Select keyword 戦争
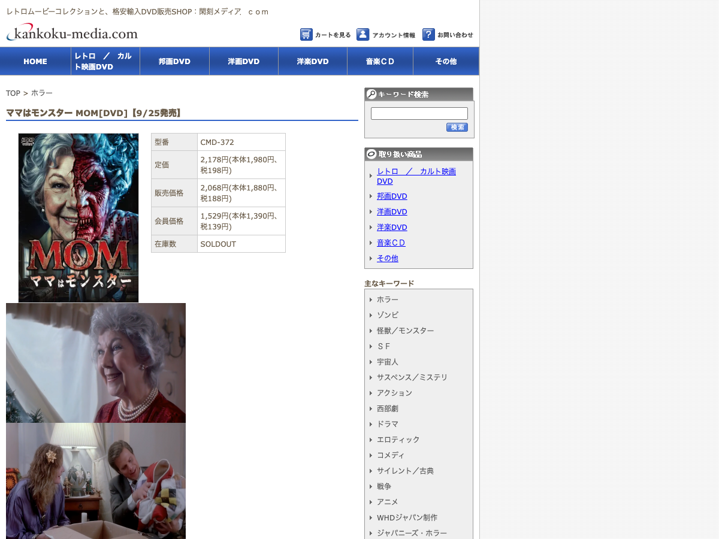This screenshot has height=539, width=719. (x=384, y=486)
